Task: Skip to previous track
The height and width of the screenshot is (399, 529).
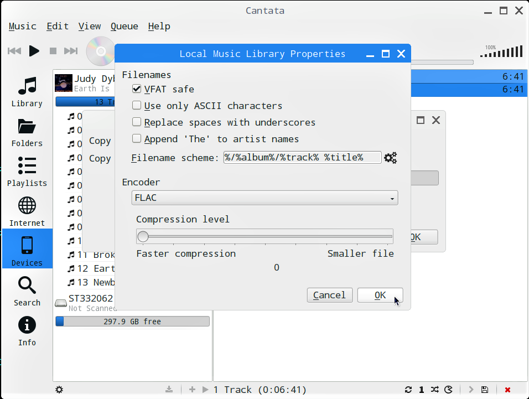Action: point(14,51)
